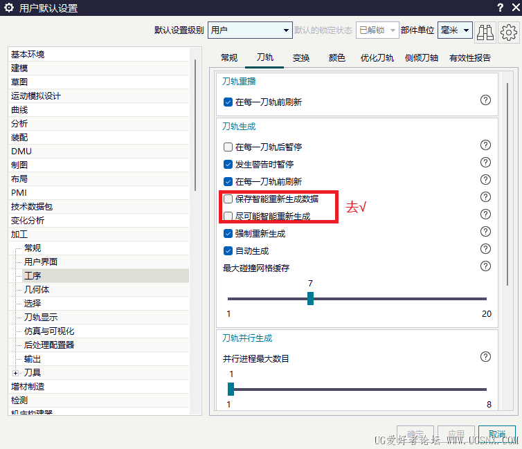
Task: Click the binoculars search icon
Action: click(485, 33)
